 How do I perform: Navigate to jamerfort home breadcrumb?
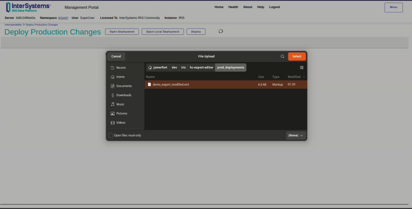point(158,68)
